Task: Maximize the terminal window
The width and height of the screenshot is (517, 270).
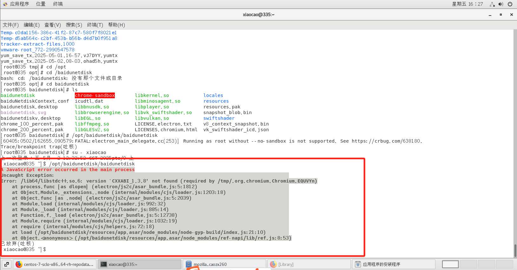Action: click(501, 15)
